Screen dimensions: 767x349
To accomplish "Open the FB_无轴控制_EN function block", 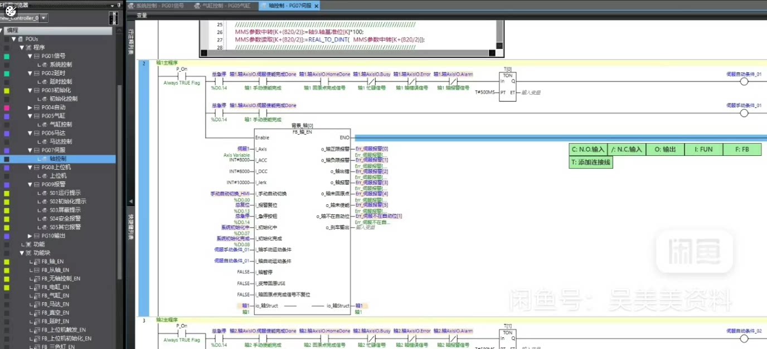I will click(61, 278).
